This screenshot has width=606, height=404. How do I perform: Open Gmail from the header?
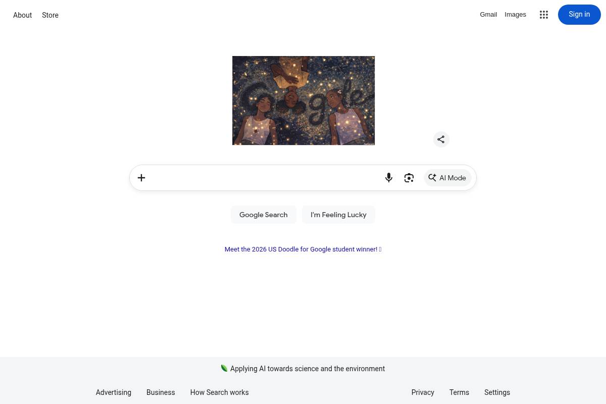pyautogui.click(x=488, y=15)
